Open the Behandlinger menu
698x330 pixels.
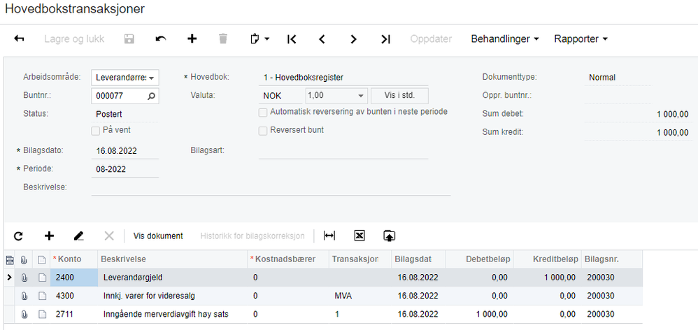coord(505,38)
